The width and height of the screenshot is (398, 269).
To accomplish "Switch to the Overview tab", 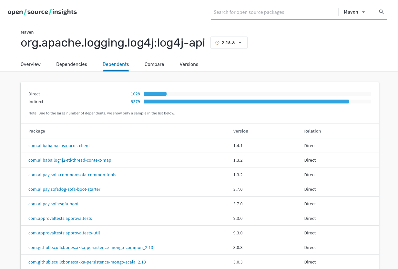I will pyautogui.click(x=31, y=64).
